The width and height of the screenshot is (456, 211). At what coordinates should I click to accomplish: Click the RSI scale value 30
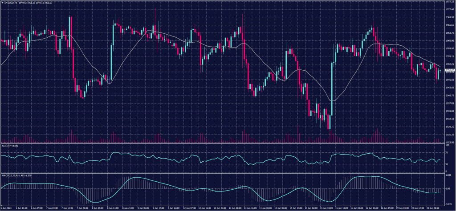447,164
